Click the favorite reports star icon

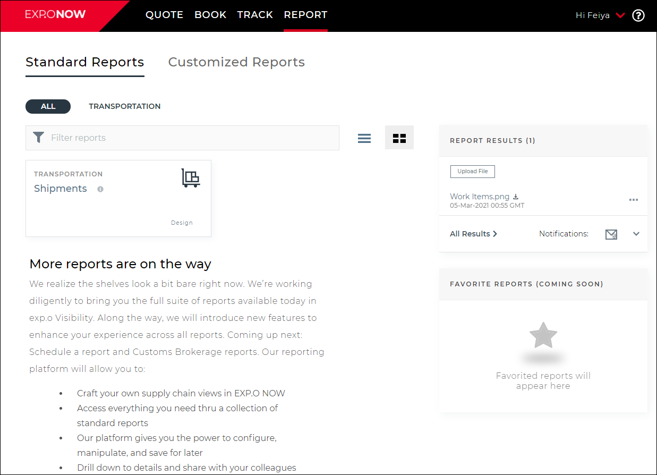[543, 335]
